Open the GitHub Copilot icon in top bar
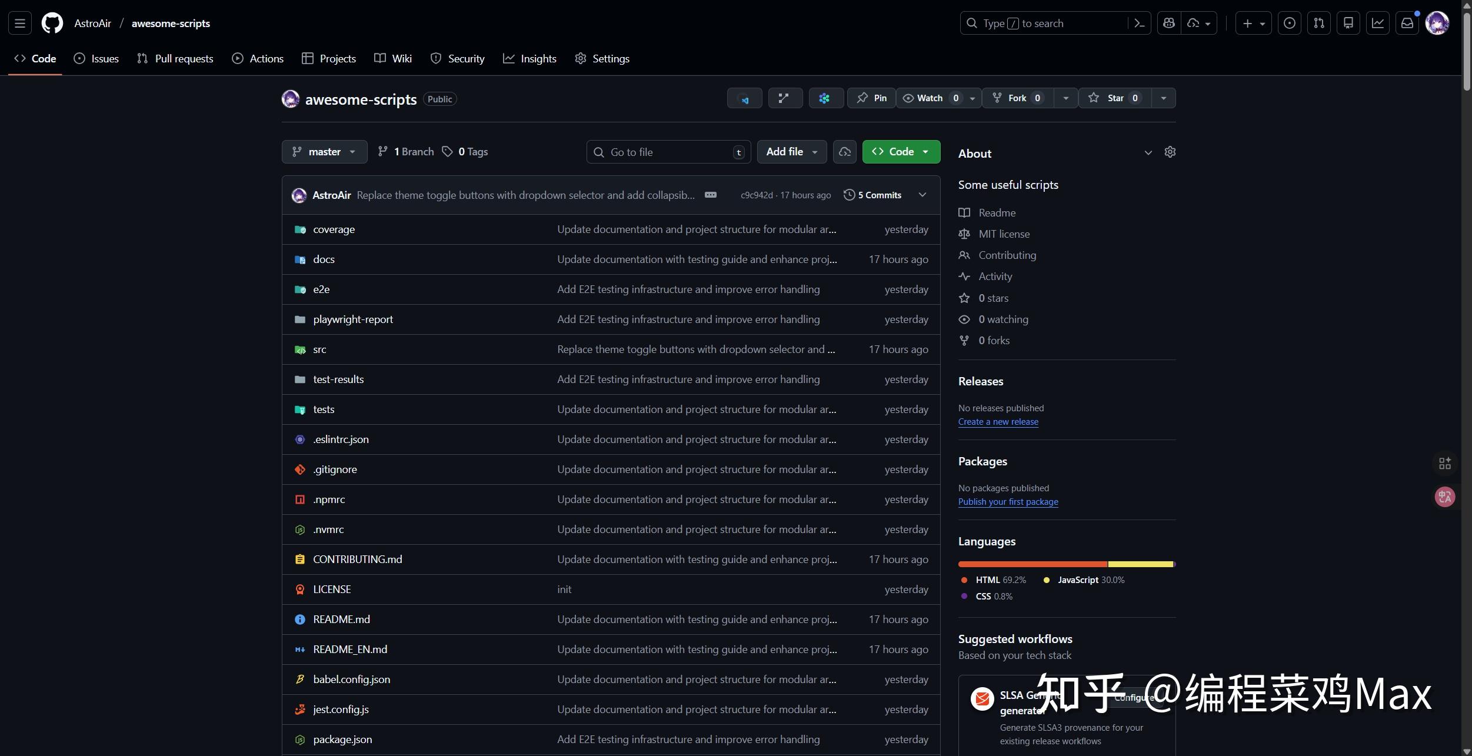Screen dimensions: 1472x756 [1168, 23]
